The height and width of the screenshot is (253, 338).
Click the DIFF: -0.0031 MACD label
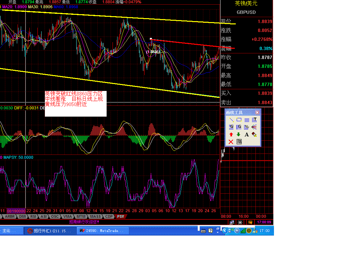[x=26, y=108]
